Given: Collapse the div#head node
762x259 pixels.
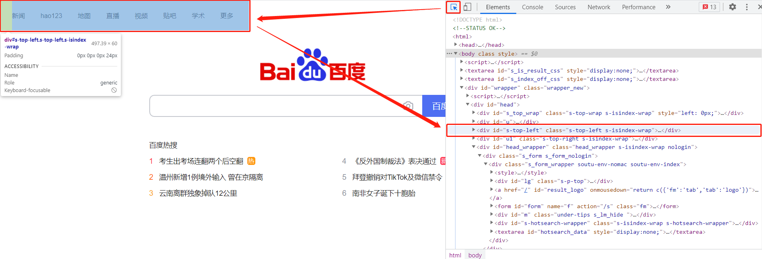Looking at the screenshot, I should coord(467,104).
